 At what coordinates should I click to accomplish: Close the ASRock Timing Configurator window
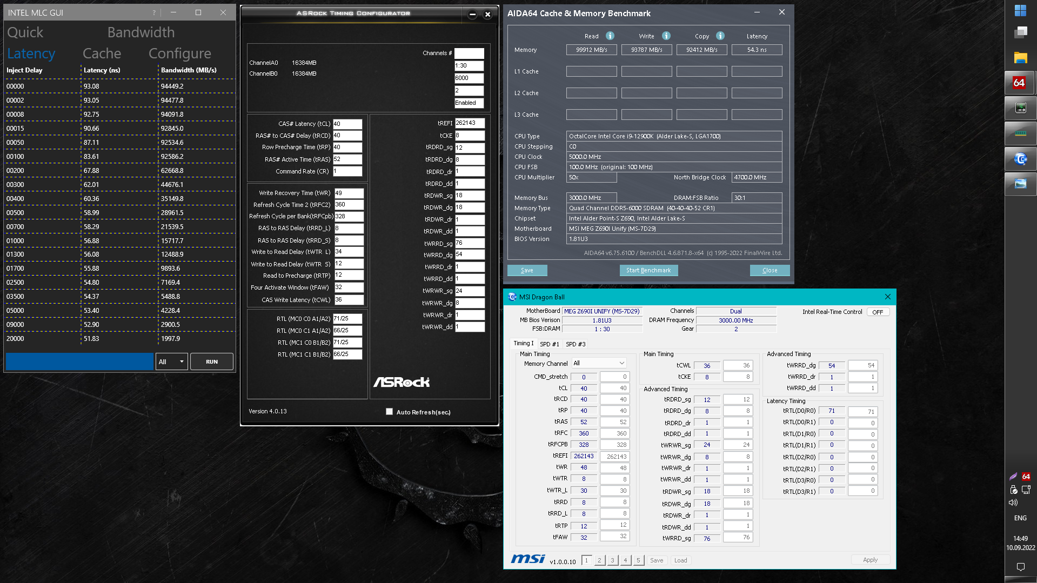487,15
